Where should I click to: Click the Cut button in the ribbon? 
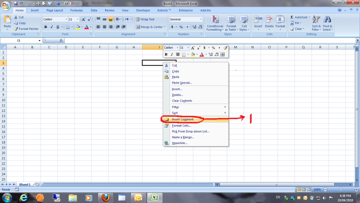click(x=19, y=17)
